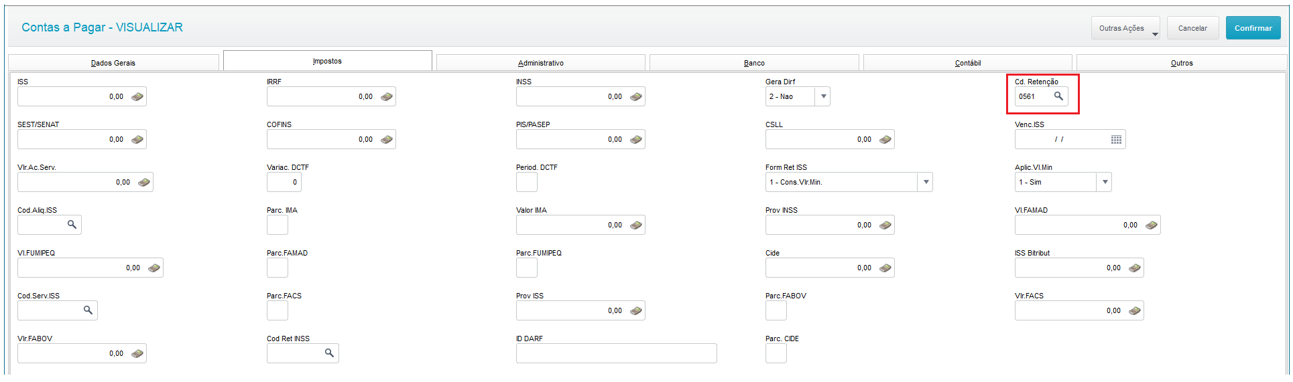The width and height of the screenshot is (1293, 382).
Task: Open calculator icon in PIS/PASEP field
Action: point(635,140)
